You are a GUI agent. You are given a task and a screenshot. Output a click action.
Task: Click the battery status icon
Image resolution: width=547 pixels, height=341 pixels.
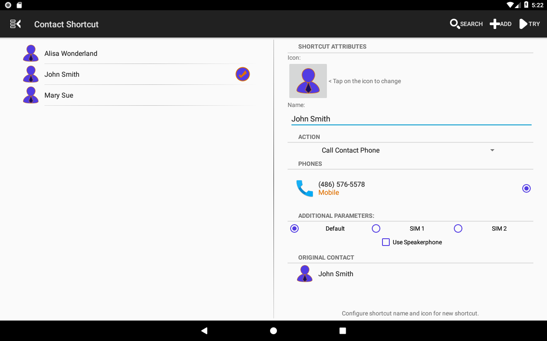click(526, 5)
